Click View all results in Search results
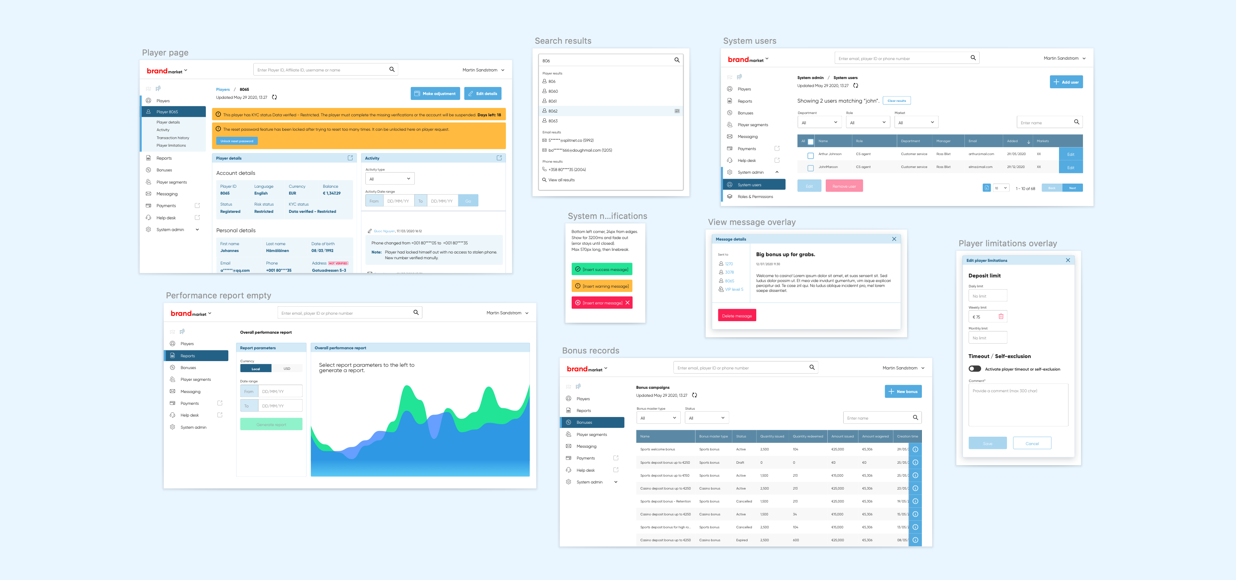The image size is (1236, 580). click(x=561, y=180)
